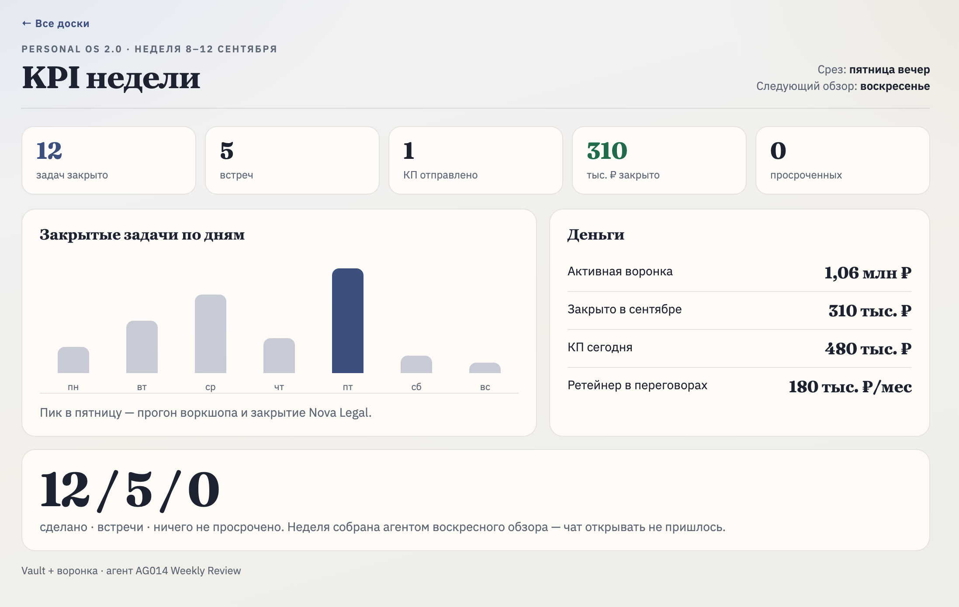This screenshot has width=959, height=607.
Task: Click the 'воскресенье' next review value
Action: coord(895,86)
